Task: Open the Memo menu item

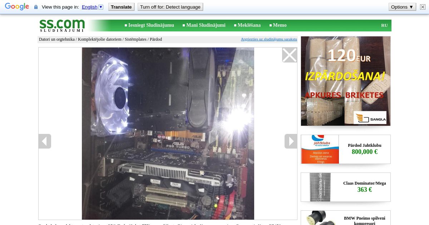Action: pos(280,25)
